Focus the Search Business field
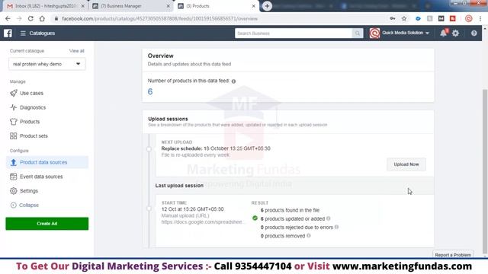The width and height of the screenshot is (488, 274). click(294, 33)
